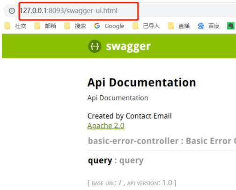Click the 'Created by Contact Email' text
Viewport: 236px width, 190px height.
(x=130, y=116)
